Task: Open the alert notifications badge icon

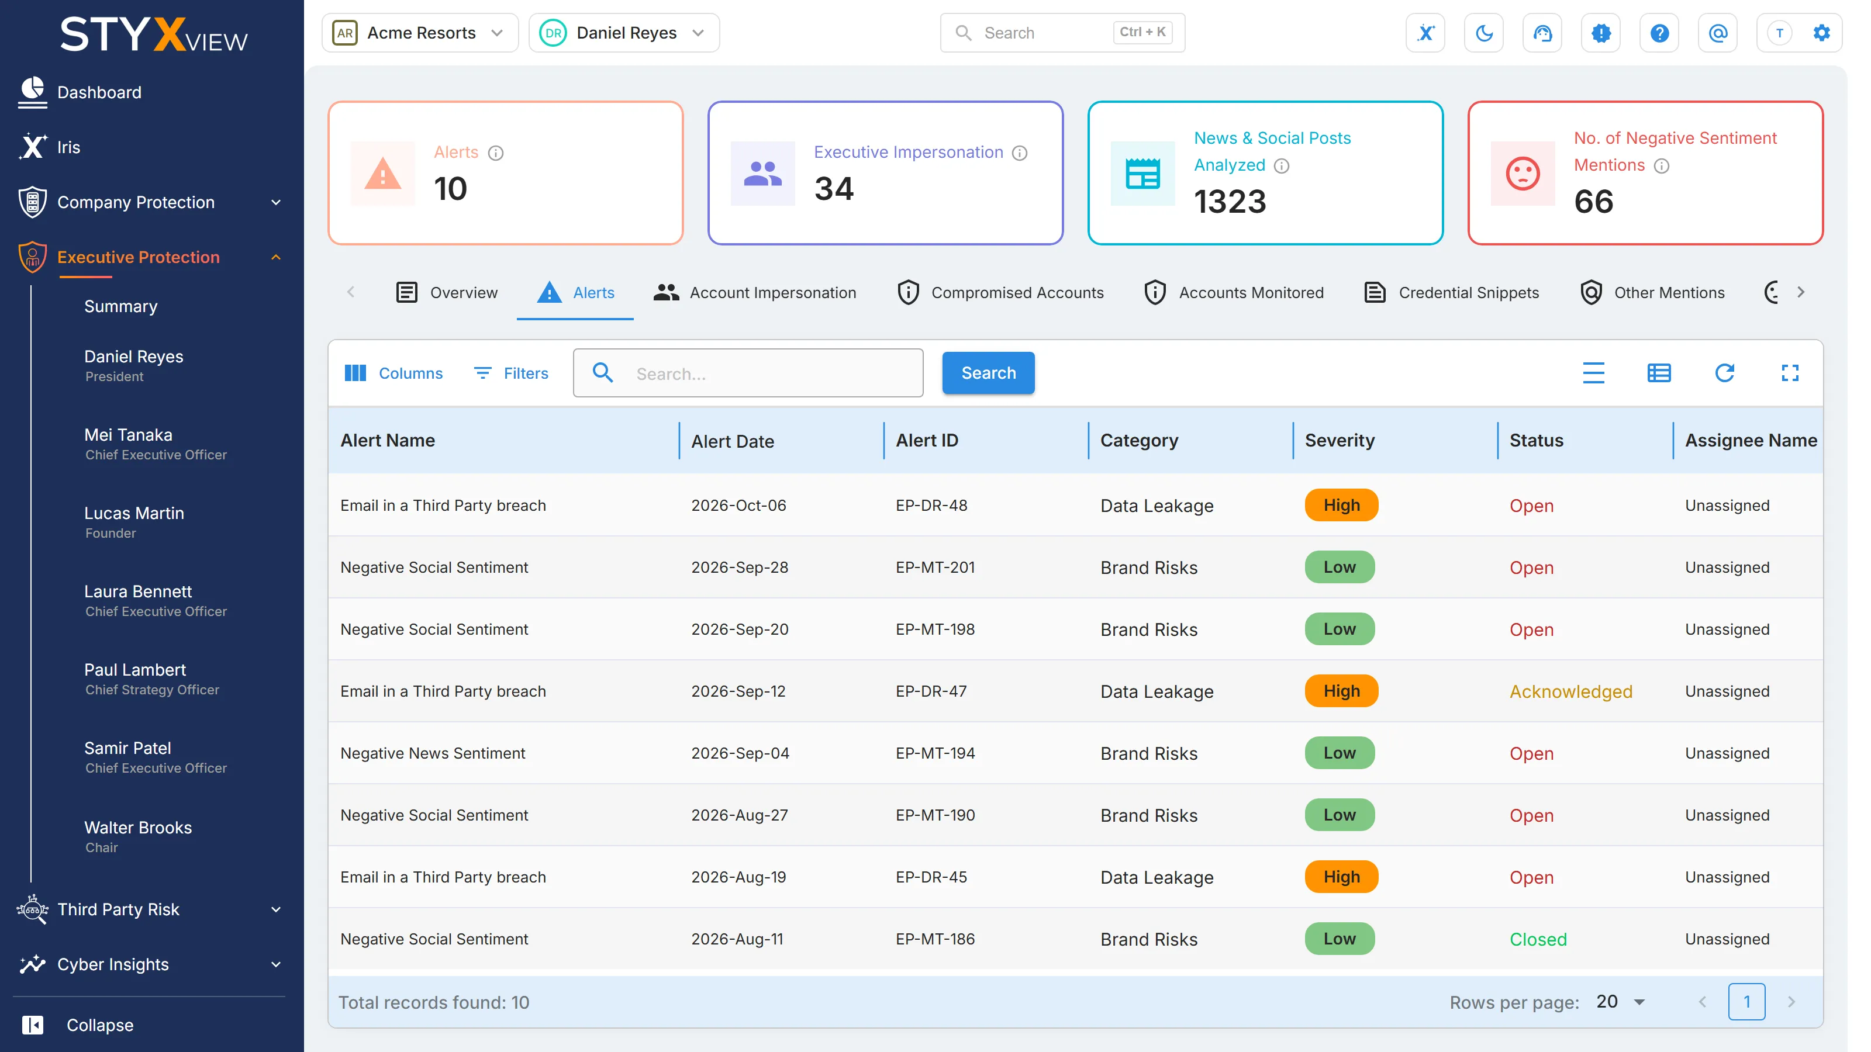Action: [x=1601, y=33]
